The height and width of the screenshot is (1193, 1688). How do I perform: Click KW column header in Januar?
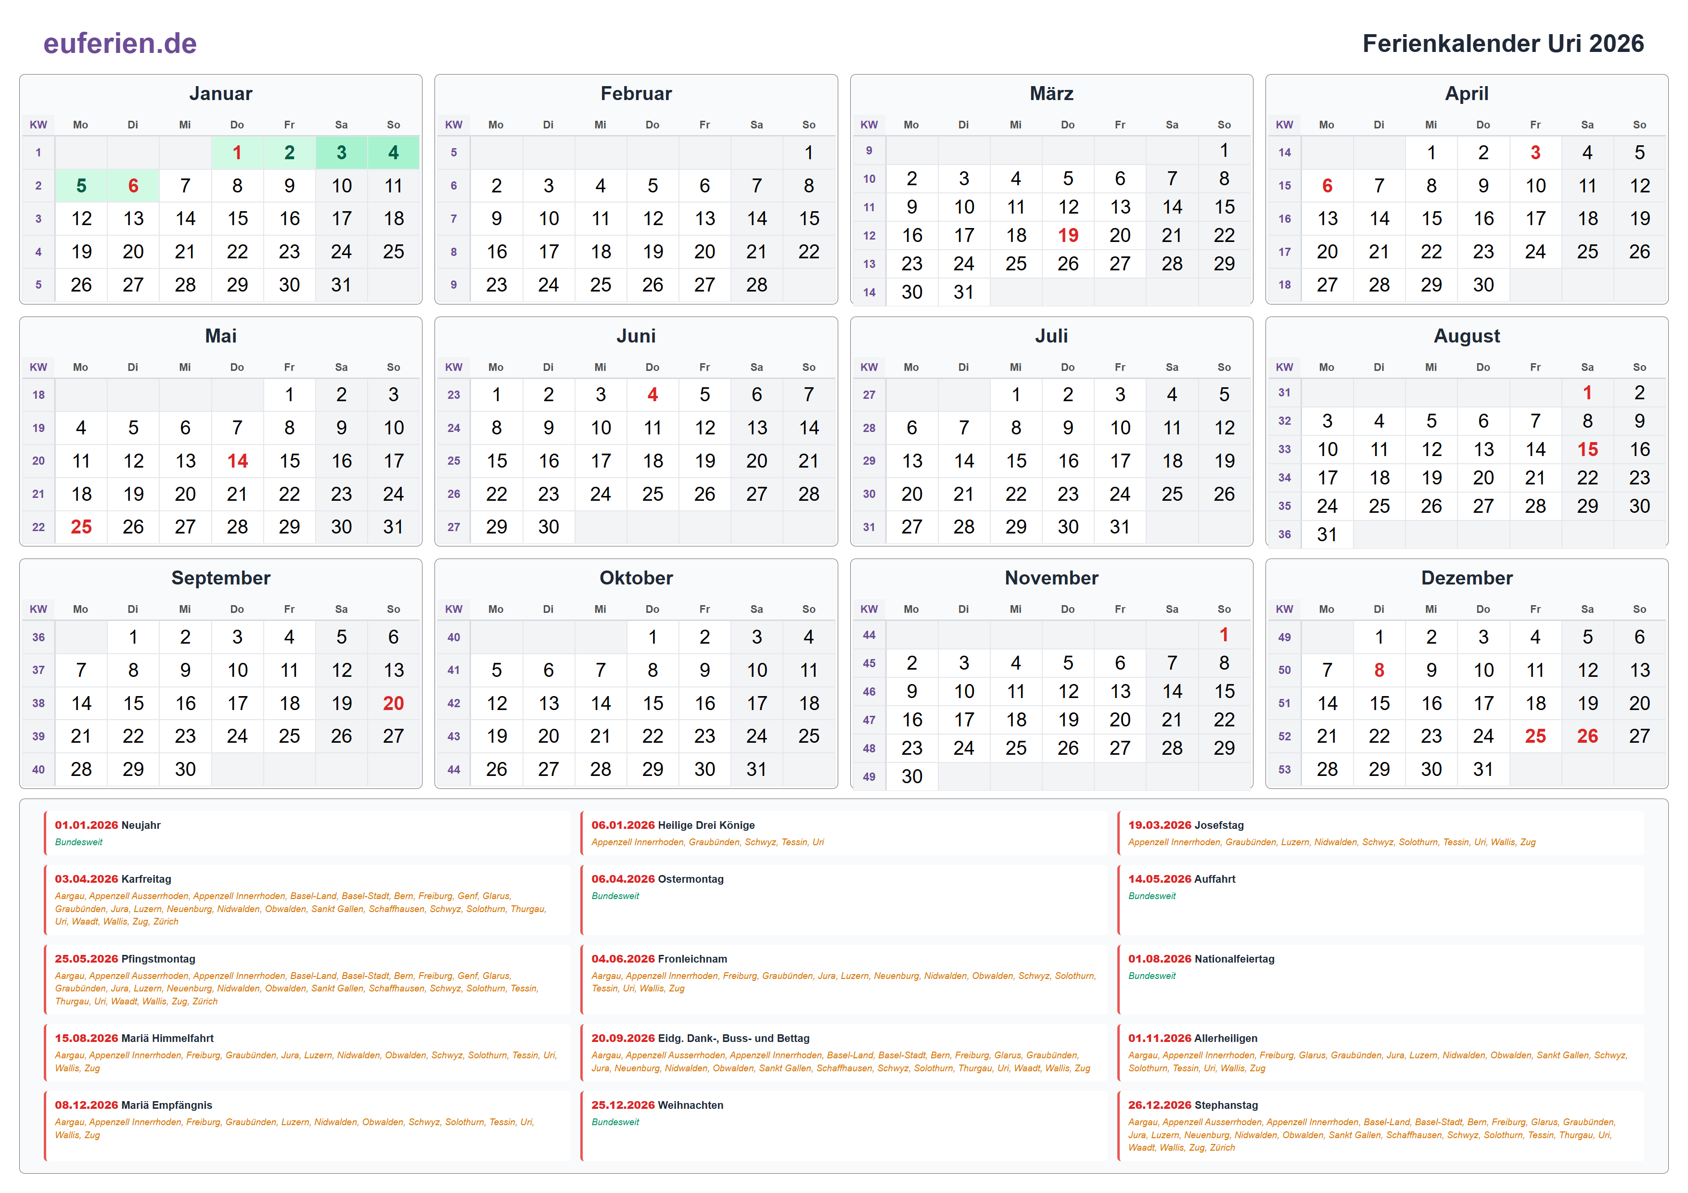pos(38,125)
